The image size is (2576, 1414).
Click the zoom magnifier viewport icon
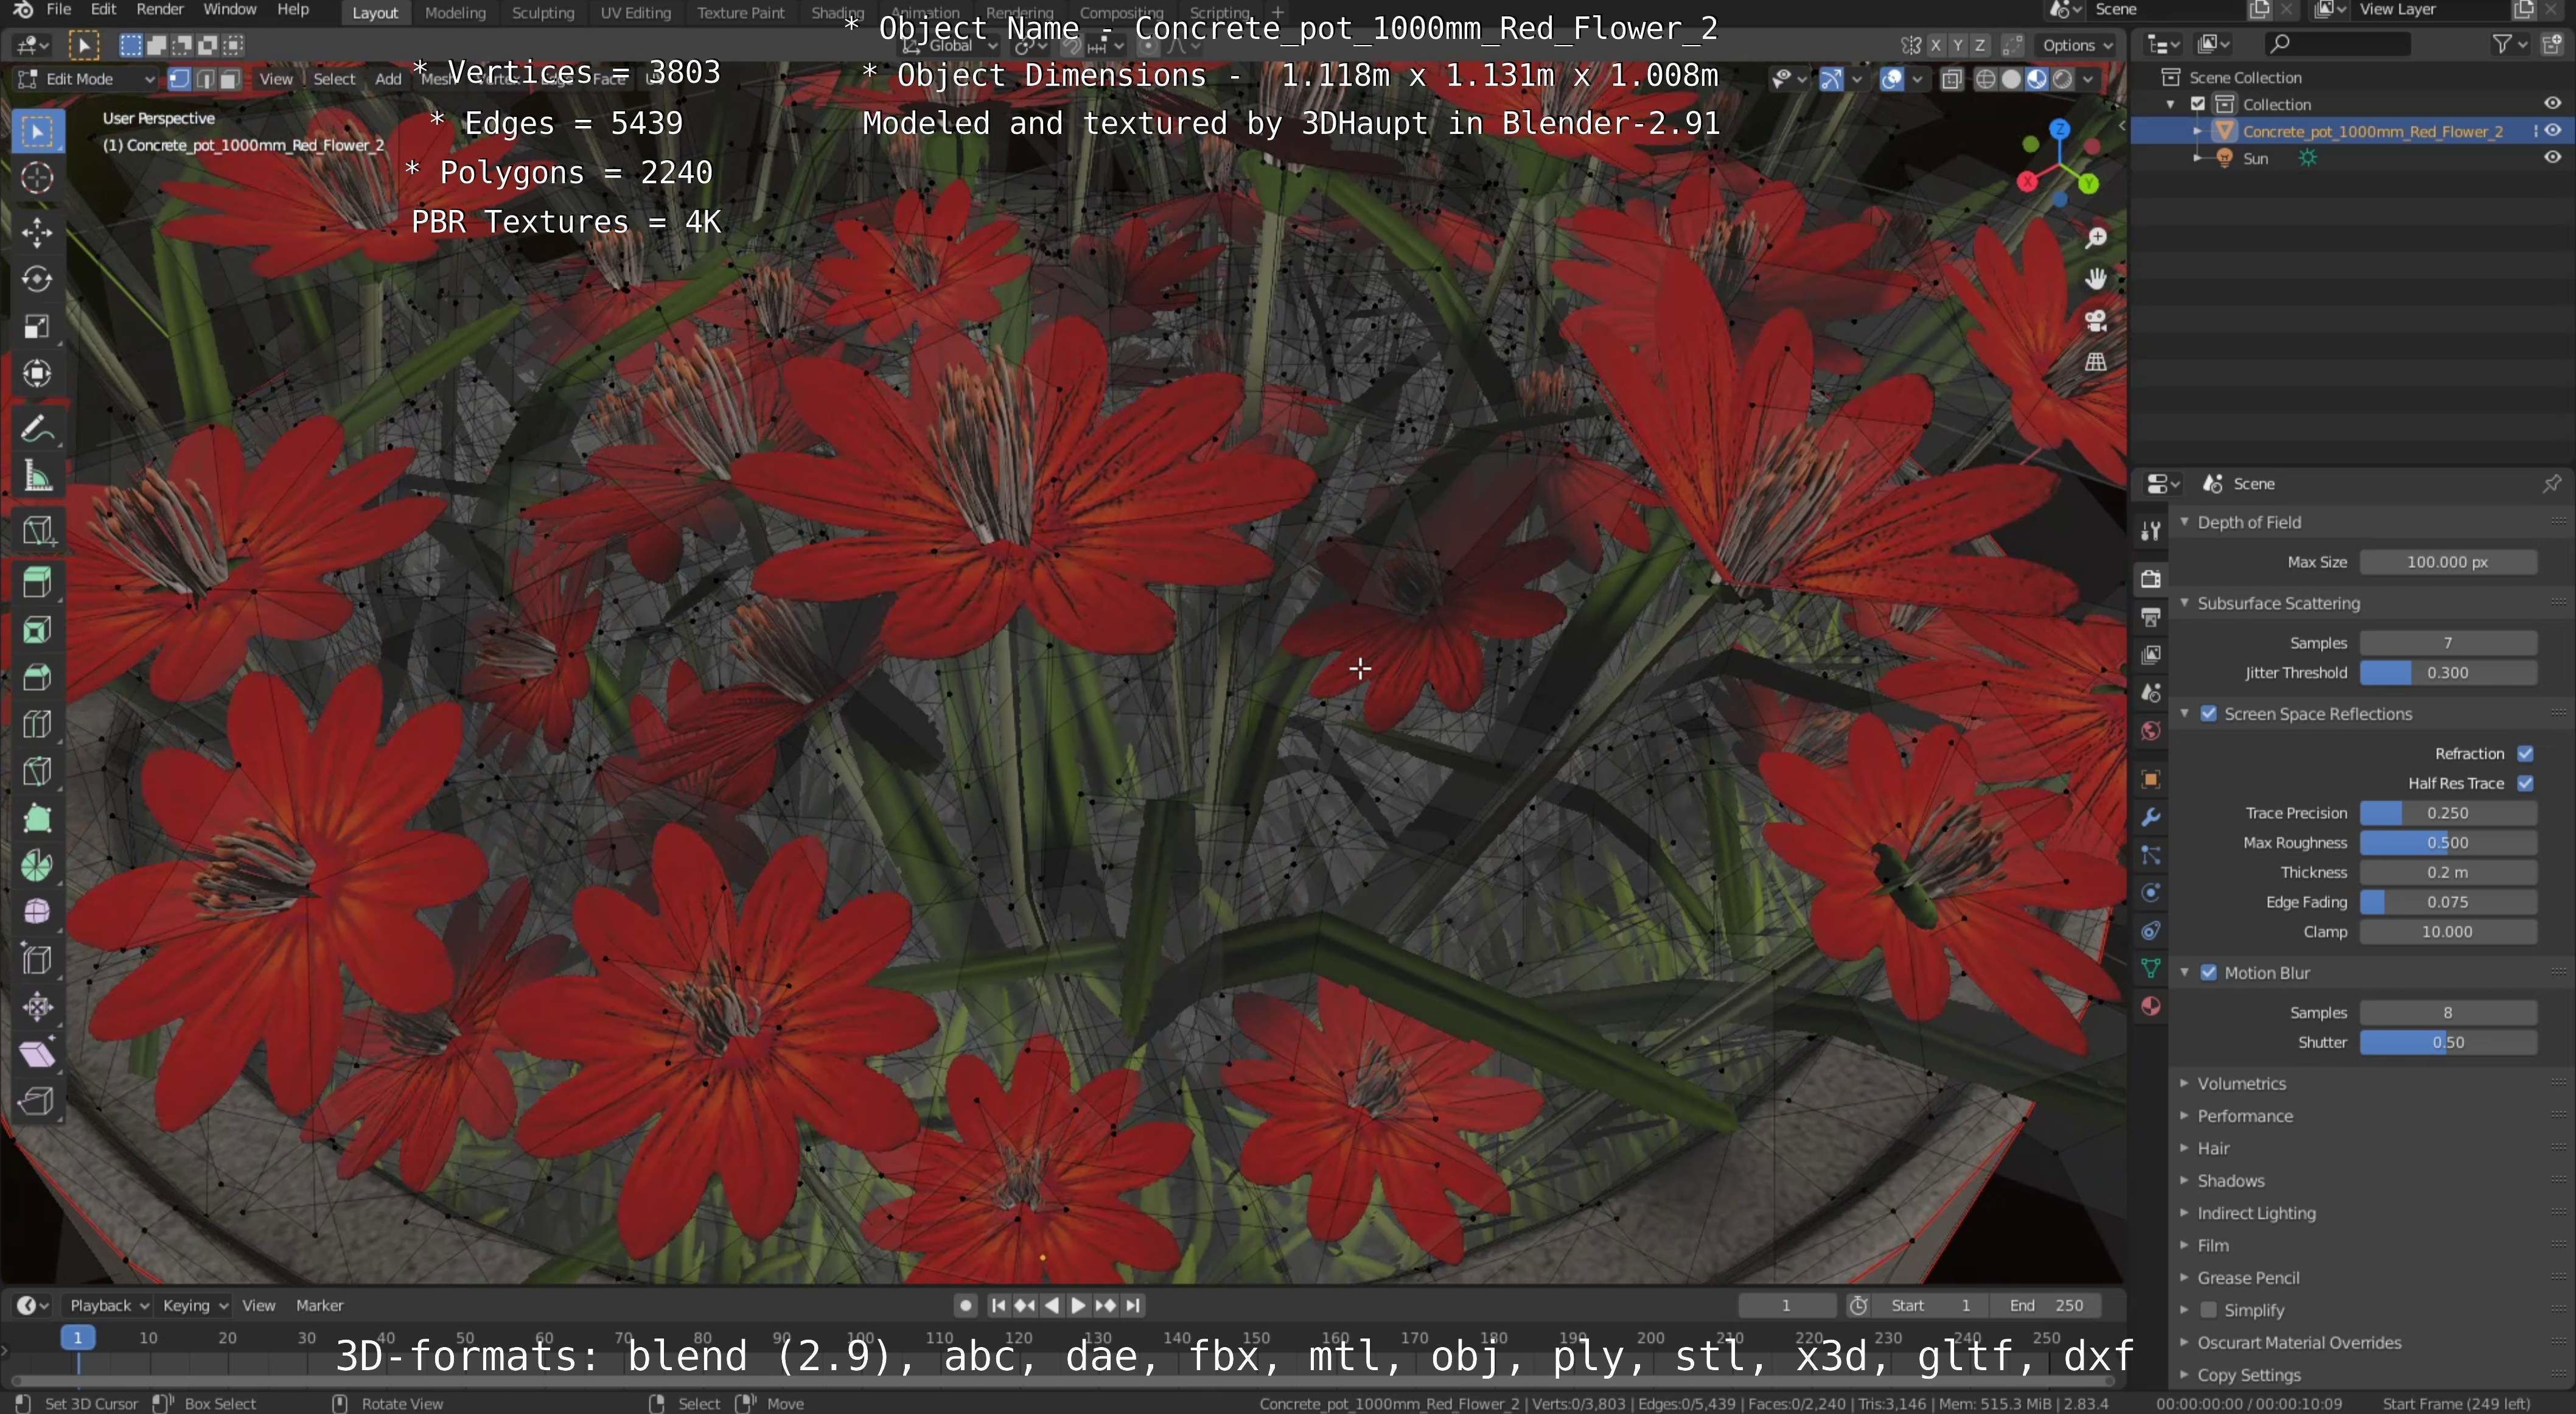point(2096,238)
